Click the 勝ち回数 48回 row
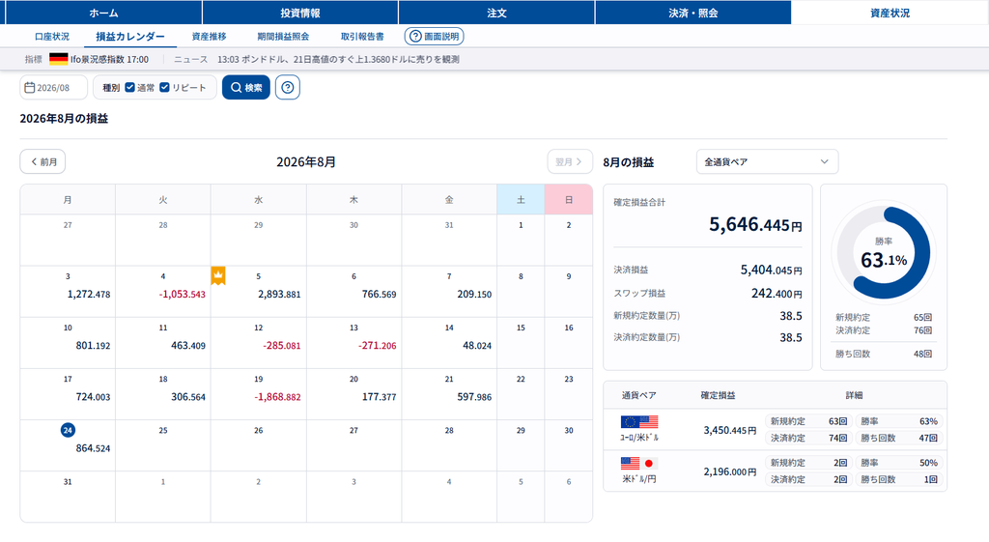 pos(884,354)
